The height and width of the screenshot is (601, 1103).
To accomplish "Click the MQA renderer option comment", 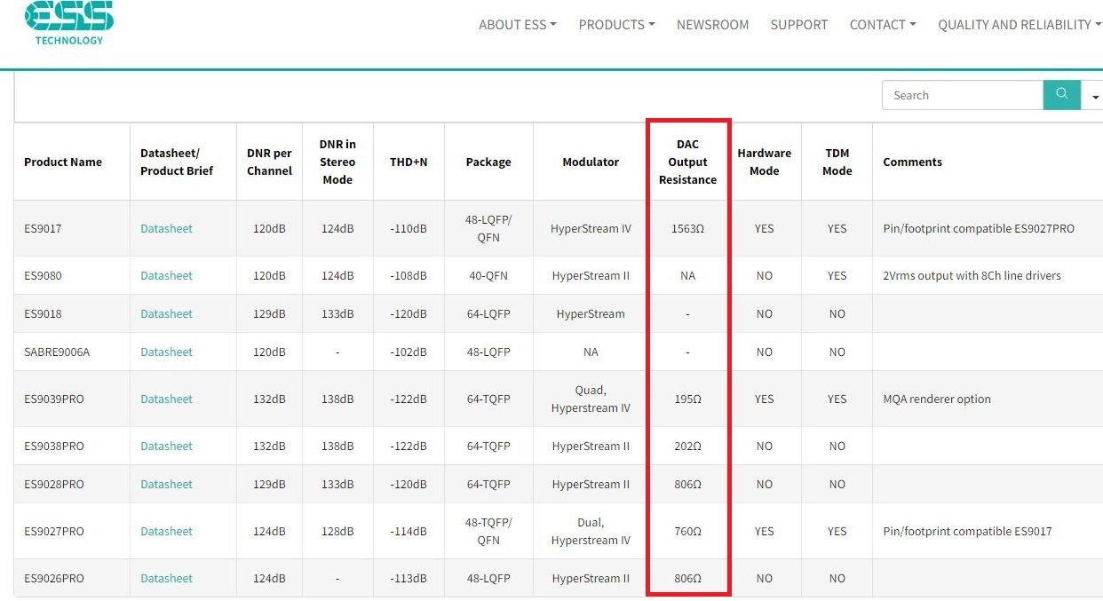I will click(937, 399).
